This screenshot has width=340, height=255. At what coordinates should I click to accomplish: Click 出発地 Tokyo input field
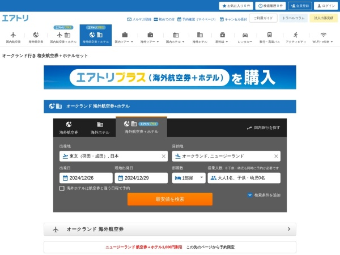[114, 156]
